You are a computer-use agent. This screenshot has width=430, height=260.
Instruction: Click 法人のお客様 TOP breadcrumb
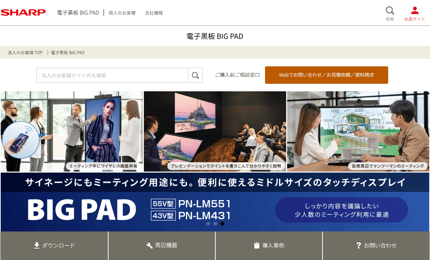(25, 52)
